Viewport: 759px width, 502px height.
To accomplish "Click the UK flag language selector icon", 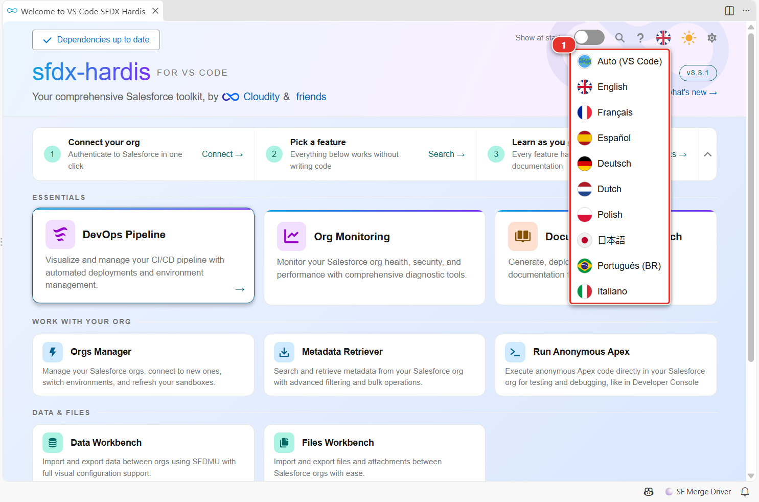I will (663, 38).
